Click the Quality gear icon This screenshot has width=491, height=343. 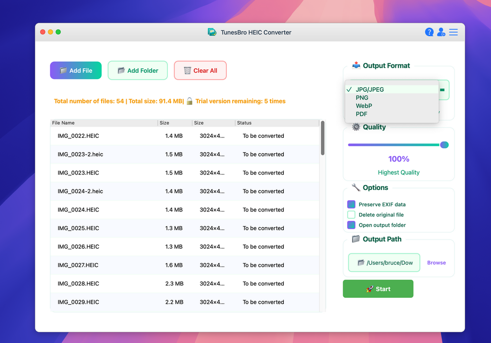click(x=356, y=127)
